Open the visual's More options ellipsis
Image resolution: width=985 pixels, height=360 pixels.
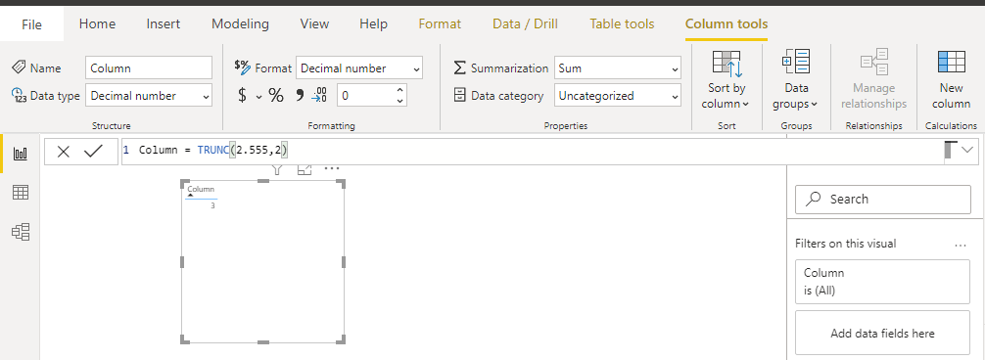point(332,168)
